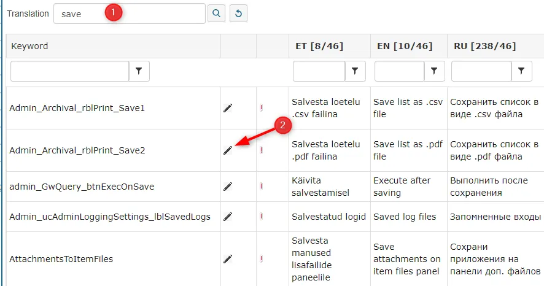Click red exclamation icon in admin_GwQuery_btnExecOnSave row
Viewport: 544px width, 286px height.
coord(261,187)
